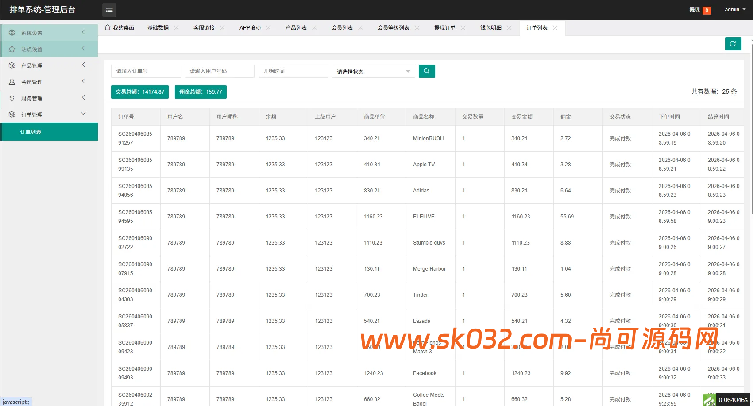Click the 共有数据 25 条 count text

(x=714, y=92)
